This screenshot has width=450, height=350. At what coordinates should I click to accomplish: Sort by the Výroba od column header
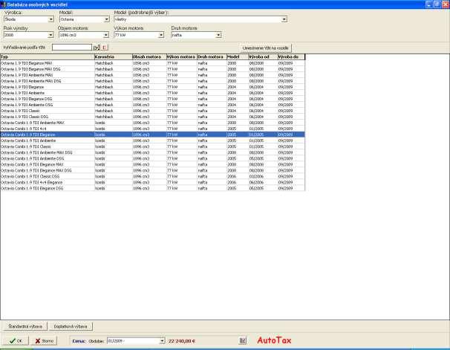coord(263,57)
